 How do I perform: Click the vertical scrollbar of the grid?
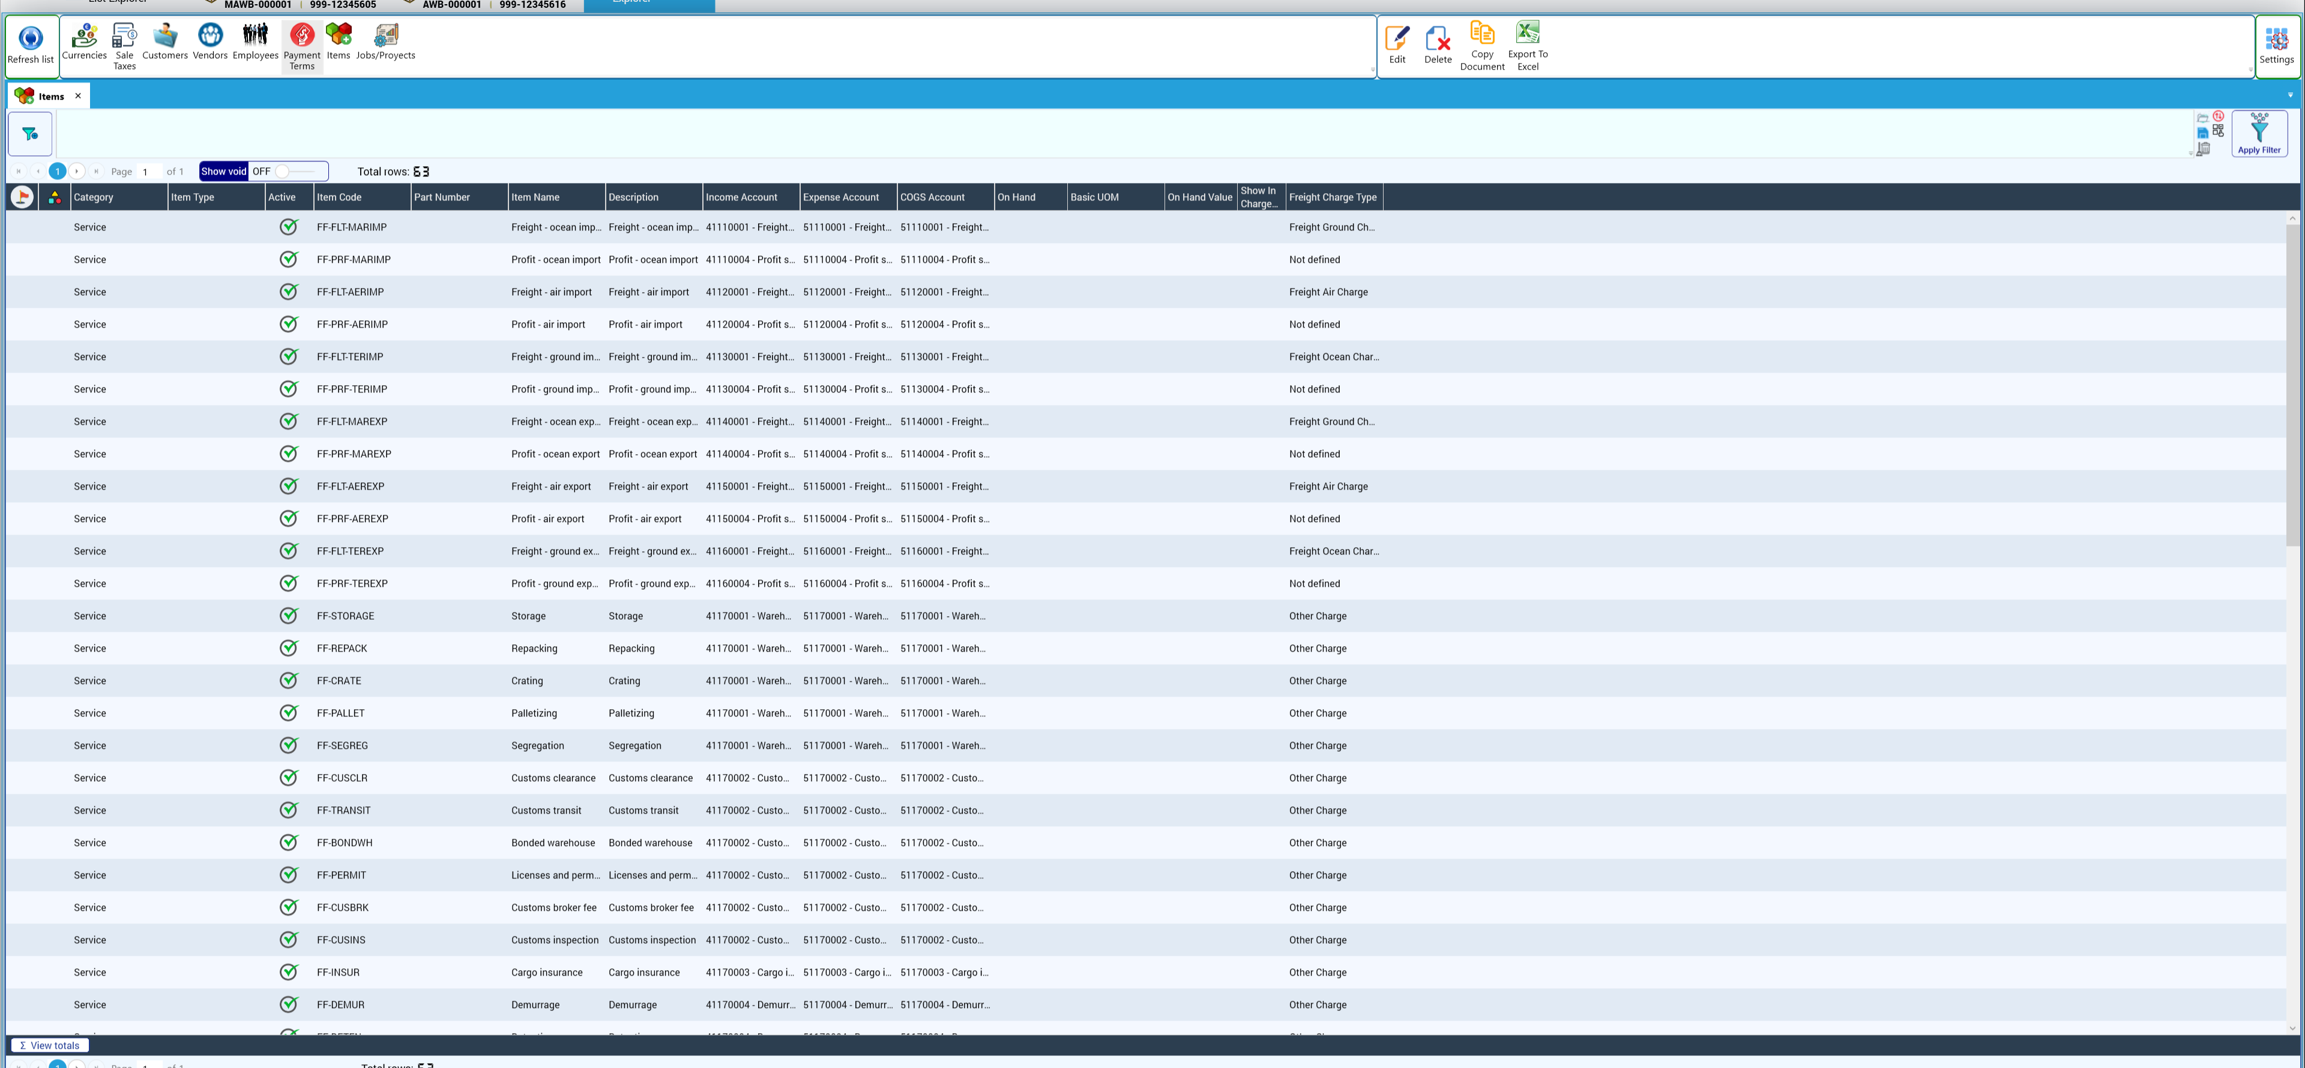[x=2292, y=385]
